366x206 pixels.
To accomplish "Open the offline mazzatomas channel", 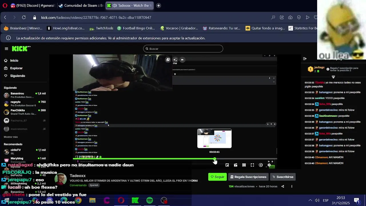I will 25,129.
